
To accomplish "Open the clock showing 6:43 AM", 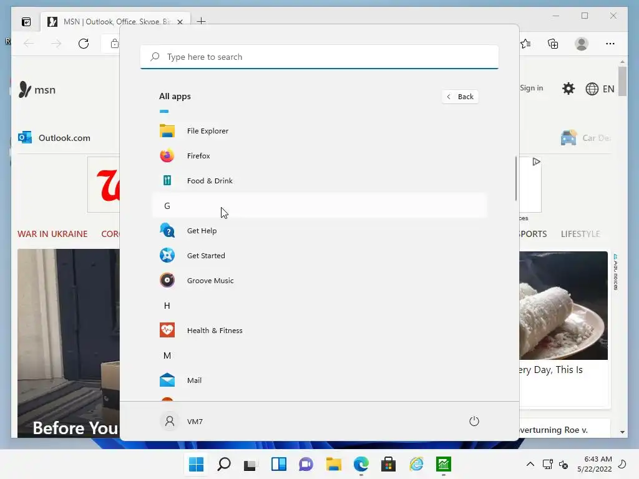I will click(595, 464).
